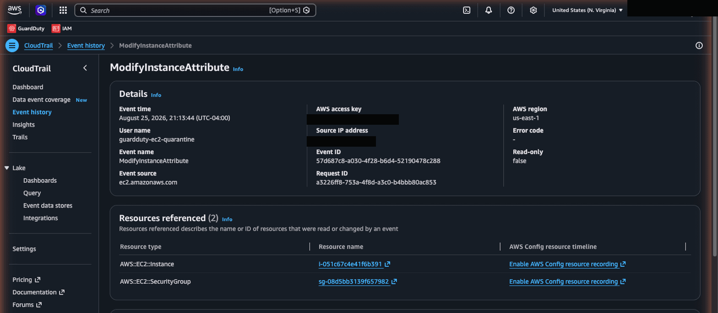
Task: Open the help question mark icon
Action: click(511, 10)
